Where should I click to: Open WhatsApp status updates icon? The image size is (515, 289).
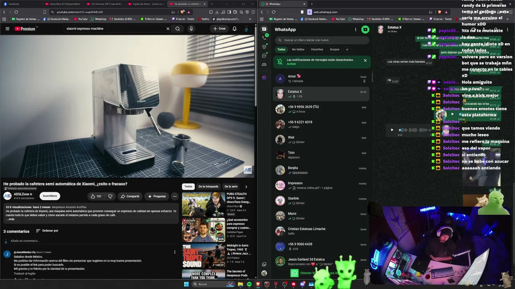264,47
